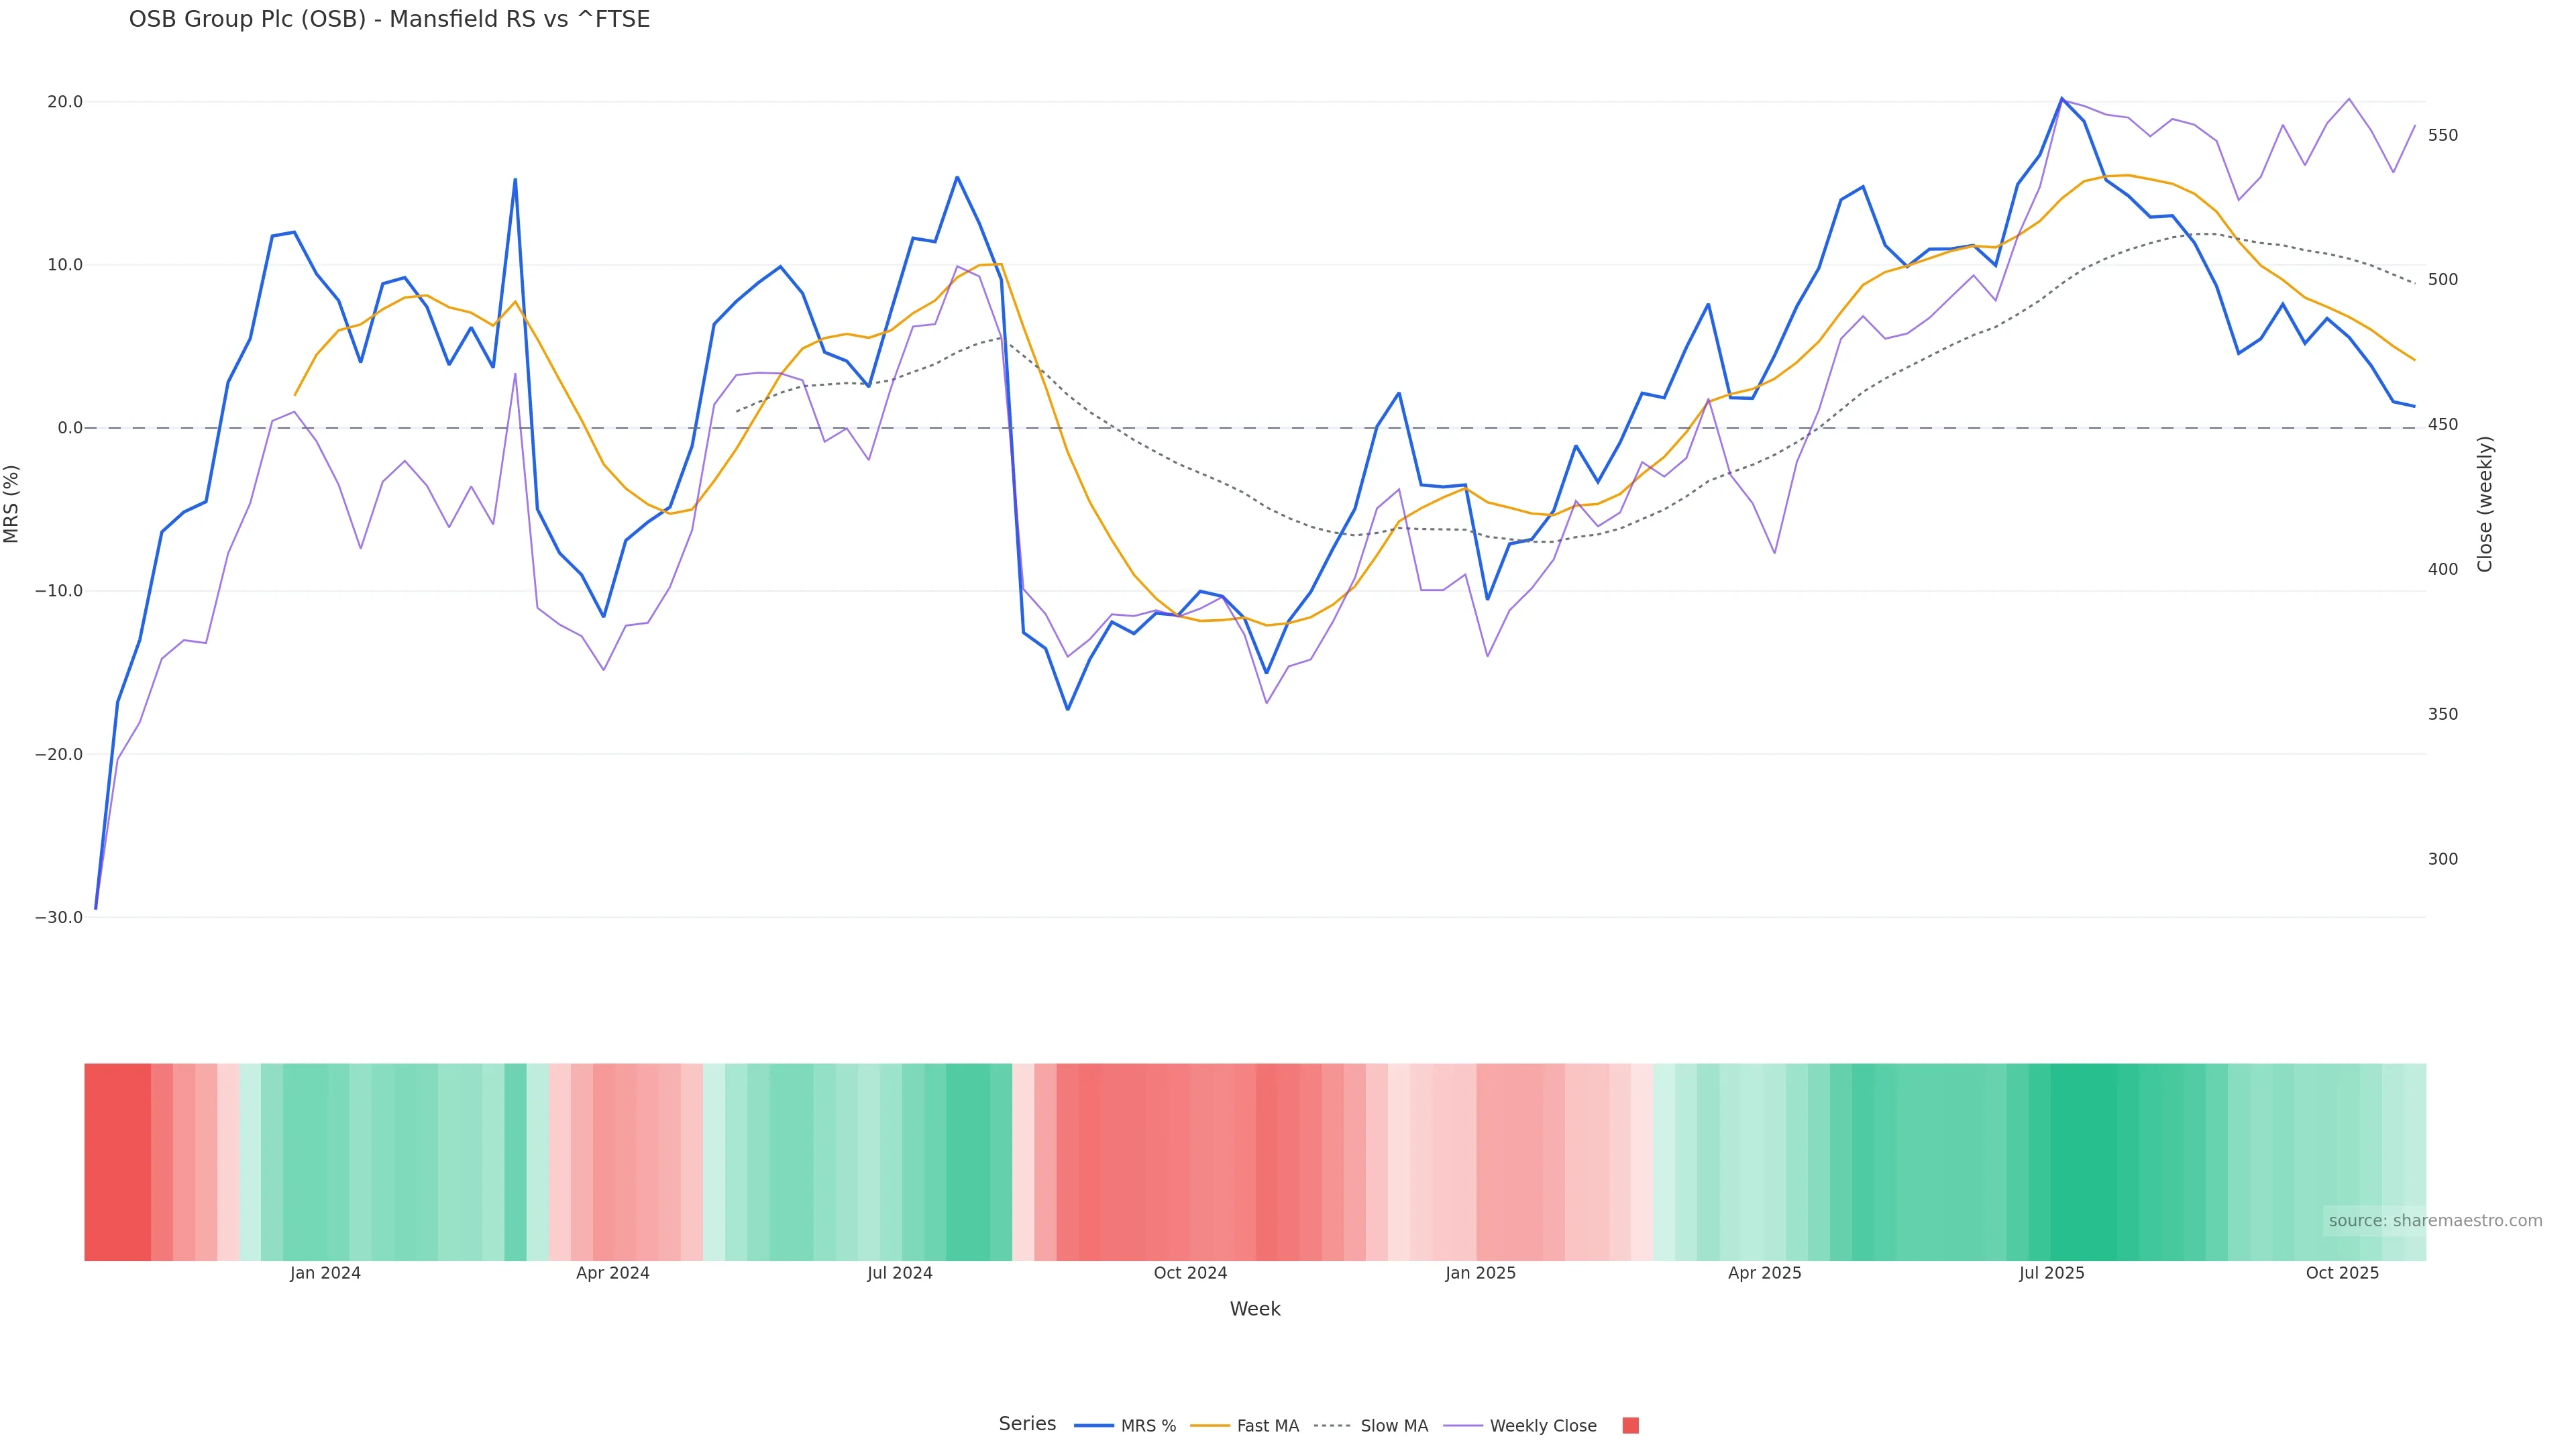This screenshot has height=1449, width=2576.
Task: Click the Close (weekly) right axis title
Action: click(2484, 503)
